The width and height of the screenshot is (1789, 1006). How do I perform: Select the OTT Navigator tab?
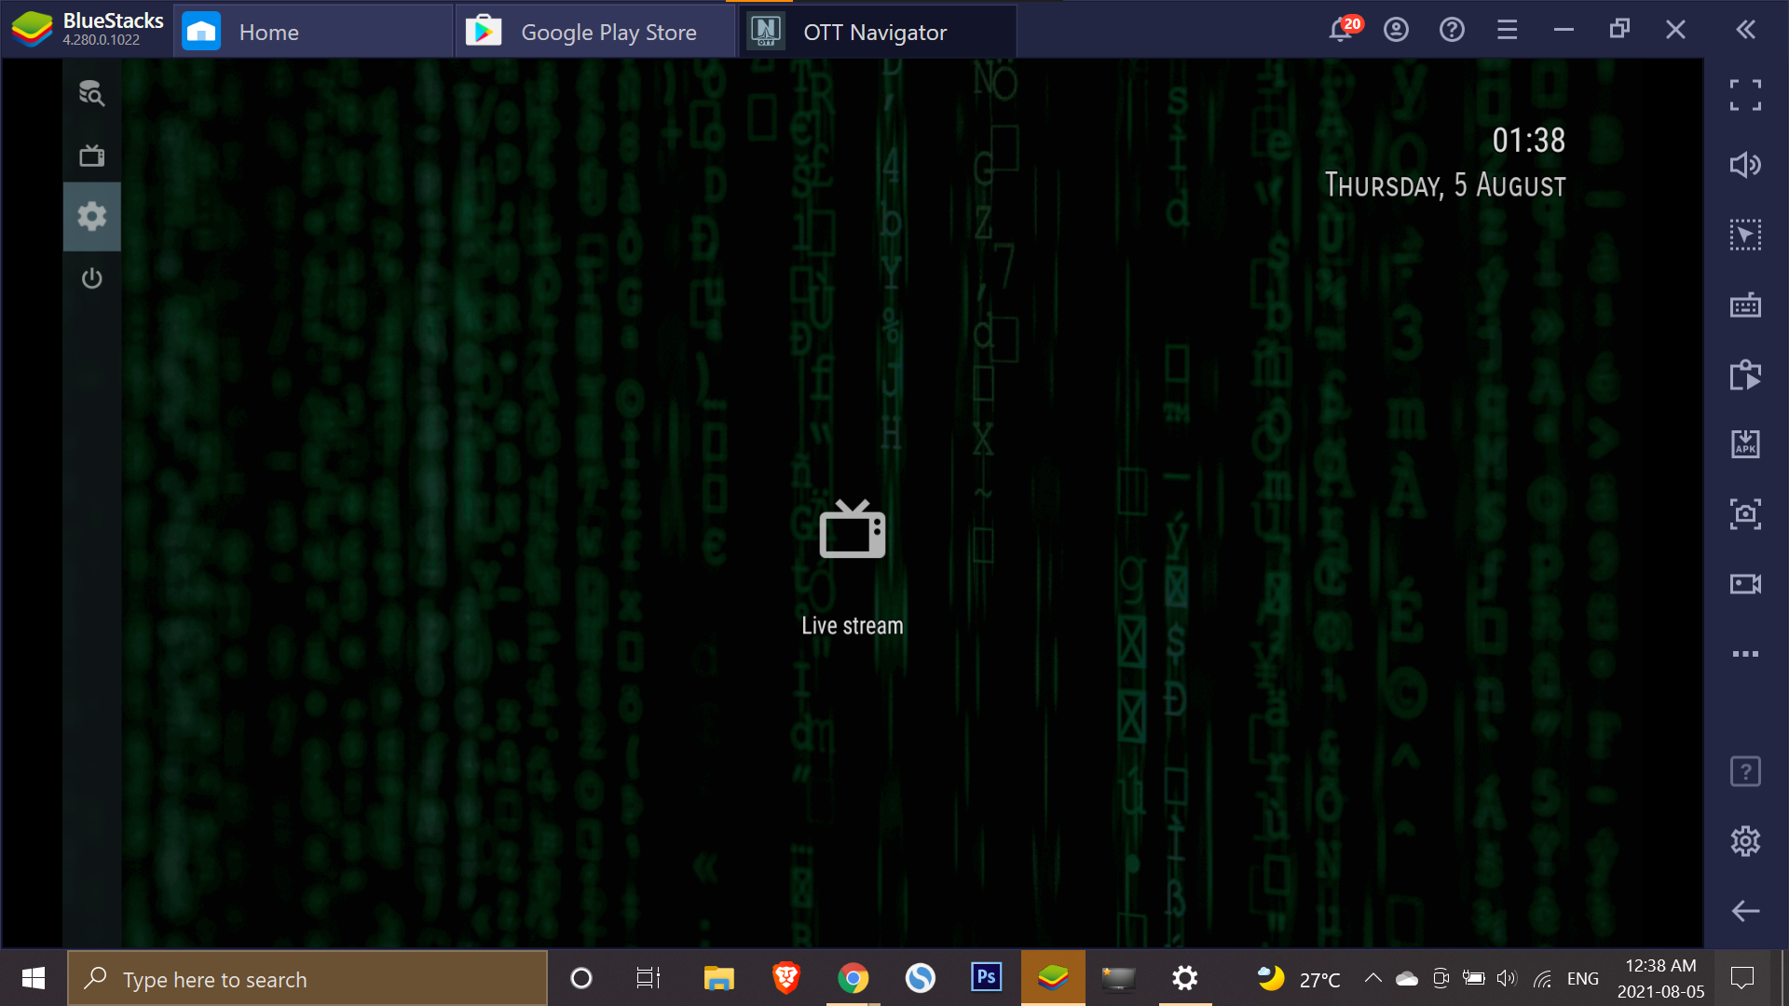coord(878,32)
